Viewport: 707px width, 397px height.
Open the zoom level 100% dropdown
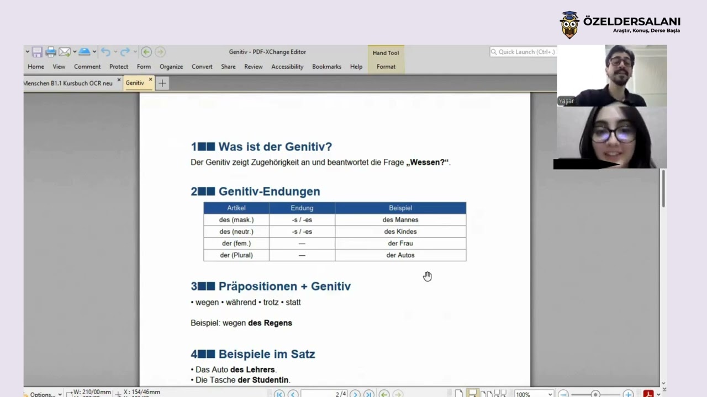550,394
